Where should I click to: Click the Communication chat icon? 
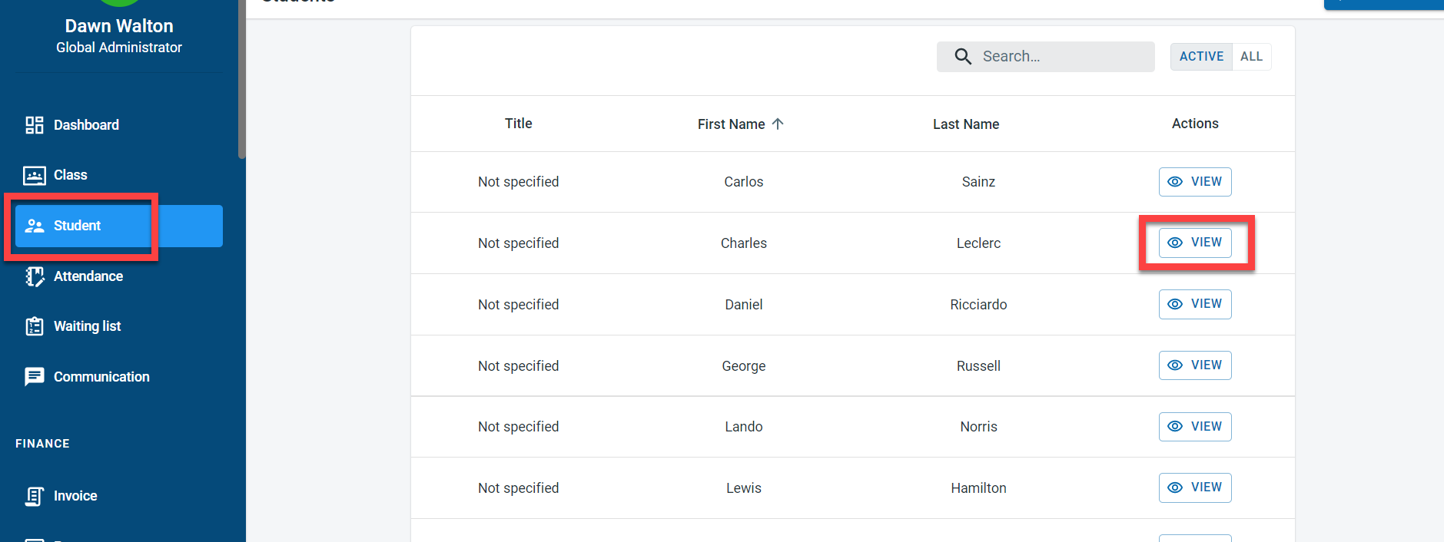(x=34, y=377)
